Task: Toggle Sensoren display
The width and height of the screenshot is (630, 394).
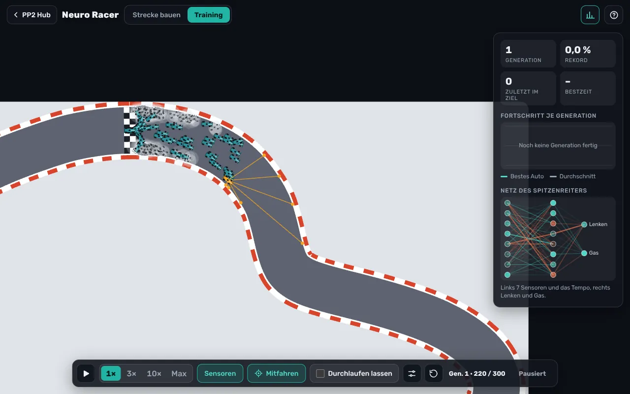Action: (x=220, y=373)
